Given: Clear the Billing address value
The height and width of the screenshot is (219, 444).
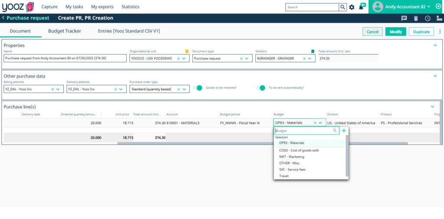Looking at the screenshot, I should click(52, 89).
